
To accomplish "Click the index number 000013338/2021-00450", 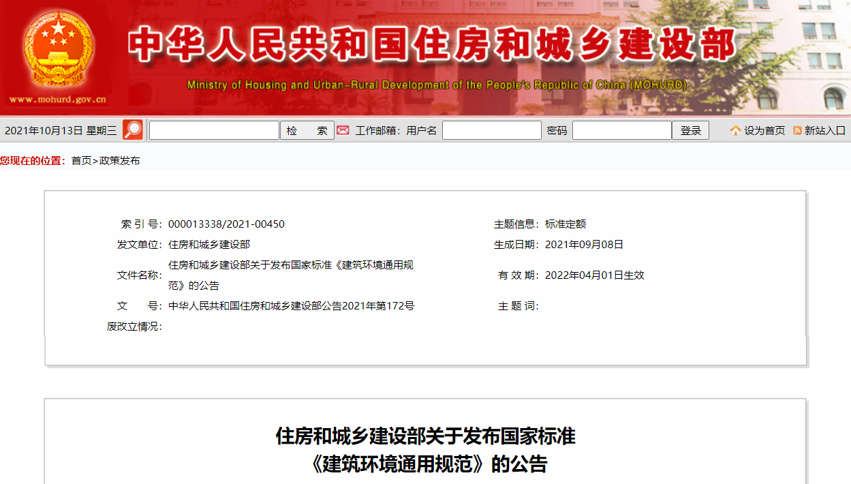I will tap(226, 224).
